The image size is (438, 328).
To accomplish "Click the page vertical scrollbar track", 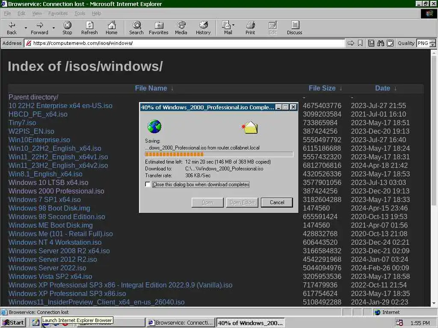I will coord(433,179).
